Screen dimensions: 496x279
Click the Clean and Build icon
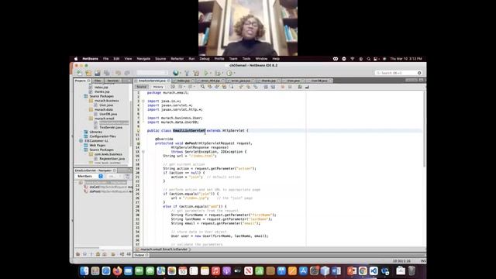[196, 73]
